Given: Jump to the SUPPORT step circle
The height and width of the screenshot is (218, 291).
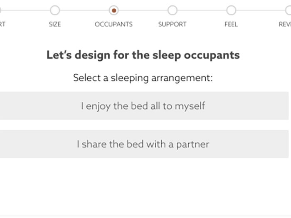Looking at the screenshot, I should (173, 10).
